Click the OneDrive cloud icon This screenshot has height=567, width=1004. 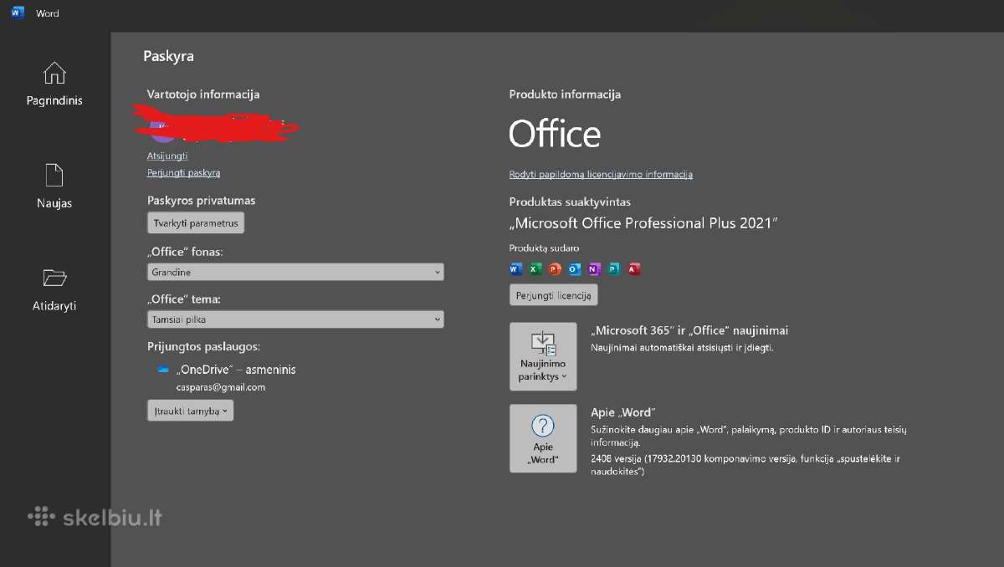163,370
